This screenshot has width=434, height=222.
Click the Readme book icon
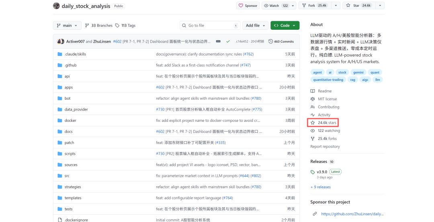[313, 91]
